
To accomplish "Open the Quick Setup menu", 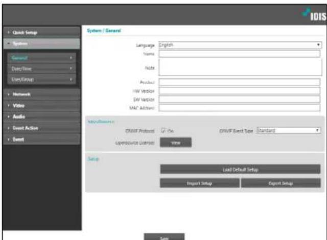I will coord(41,32).
